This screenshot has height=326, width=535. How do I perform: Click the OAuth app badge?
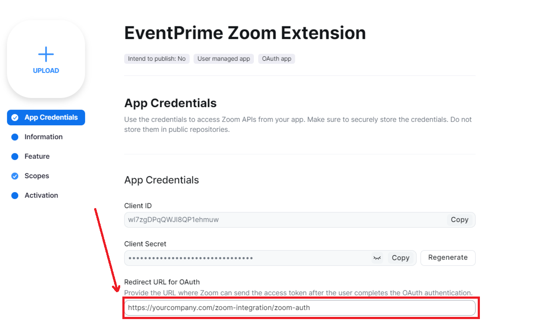pos(276,59)
